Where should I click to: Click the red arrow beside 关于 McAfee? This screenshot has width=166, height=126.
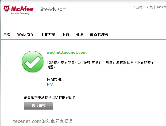coord(148,7)
